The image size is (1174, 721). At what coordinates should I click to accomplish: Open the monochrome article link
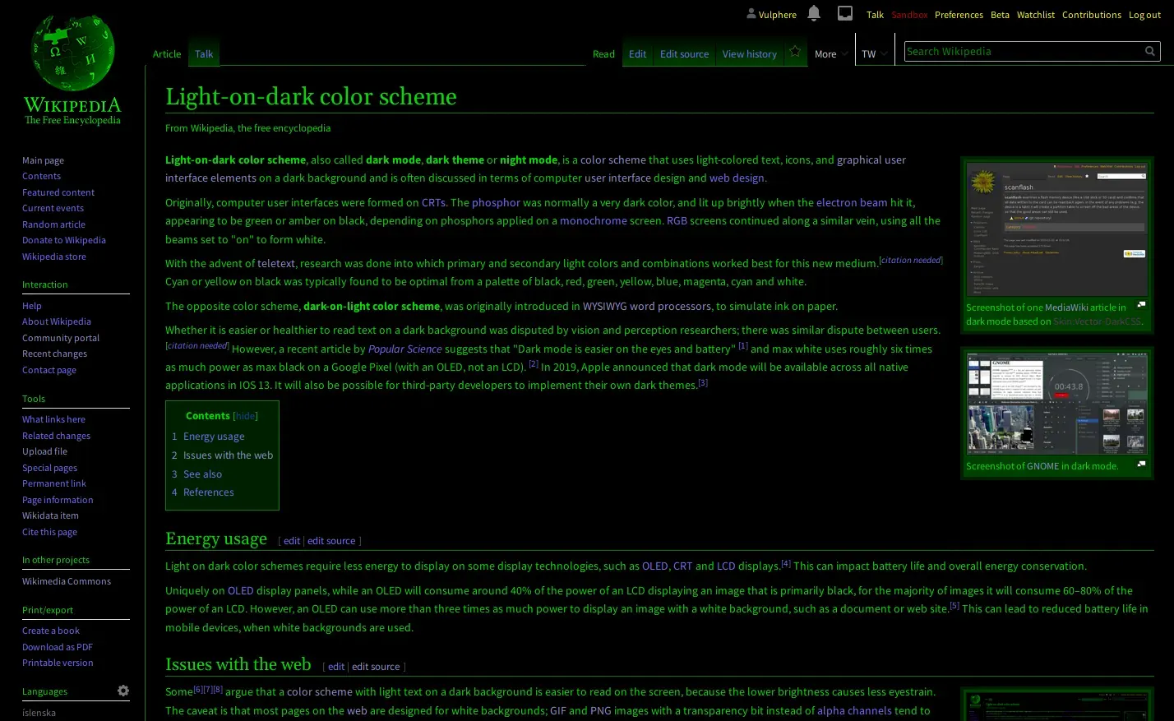point(594,220)
